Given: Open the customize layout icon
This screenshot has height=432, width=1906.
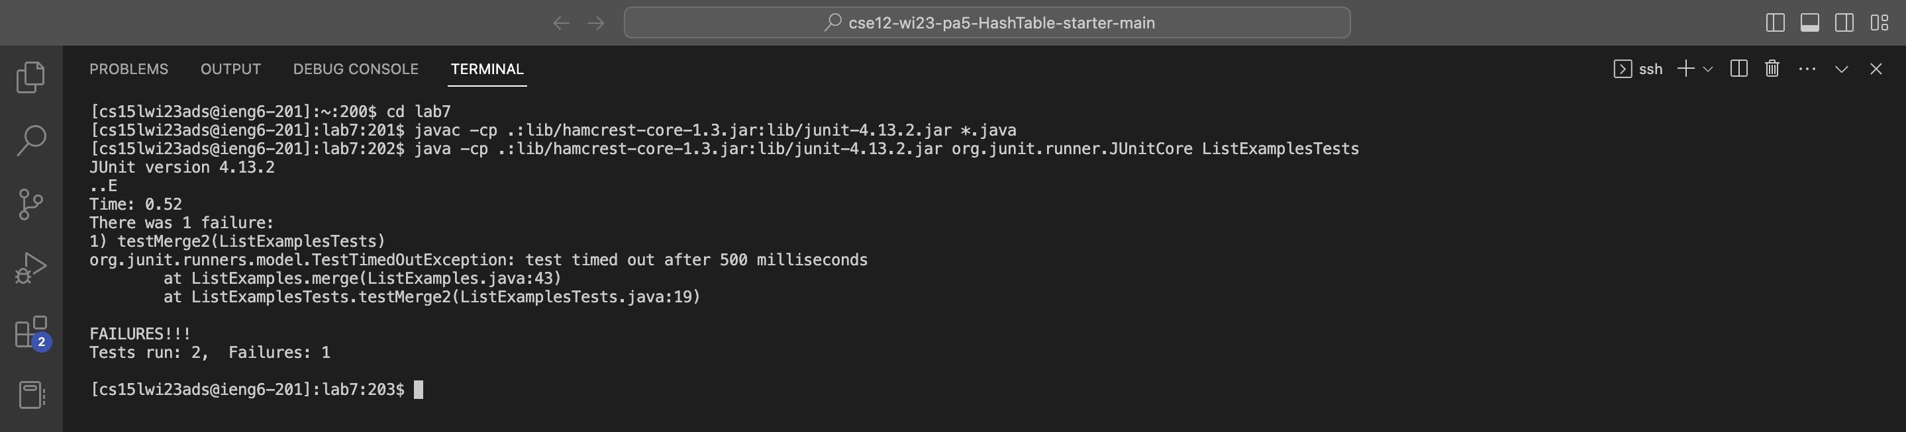Looking at the screenshot, I should point(1880,23).
